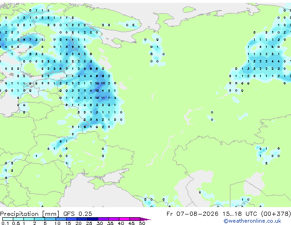Click the legend label '50'
Screen dimensions: 291x225
point(142,223)
